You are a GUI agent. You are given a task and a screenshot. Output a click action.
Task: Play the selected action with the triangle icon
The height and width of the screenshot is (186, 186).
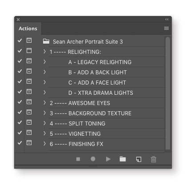tap(108, 159)
